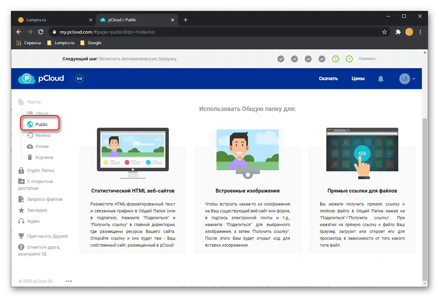This screenshot has height=298, width=439.
Task: Click the pCloud logo
Action: pos(41,78)
